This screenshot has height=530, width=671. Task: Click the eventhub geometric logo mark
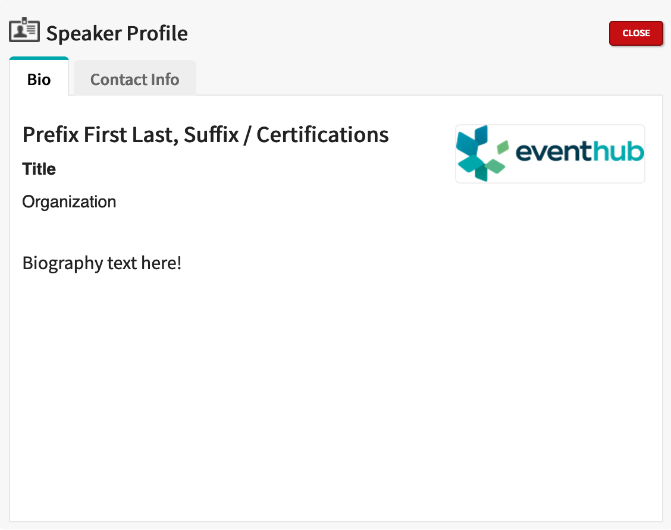[482, 153]
